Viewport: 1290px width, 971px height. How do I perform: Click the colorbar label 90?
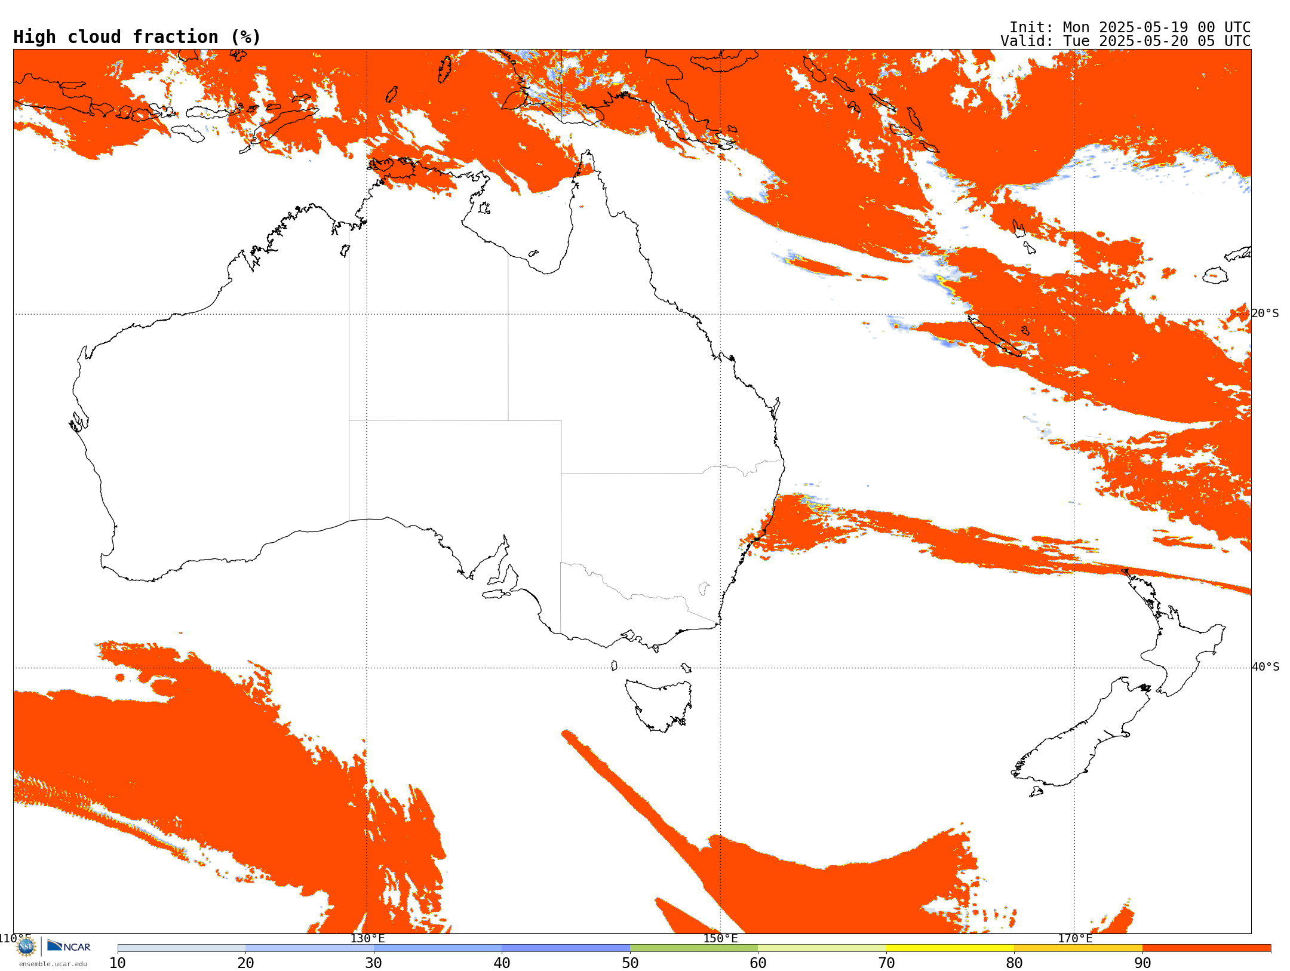[1142, 963]
